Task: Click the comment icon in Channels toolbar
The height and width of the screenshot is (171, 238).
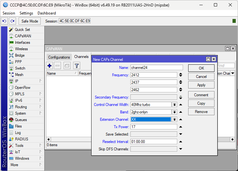Action: pyautogui.click(x=67, y=66)
